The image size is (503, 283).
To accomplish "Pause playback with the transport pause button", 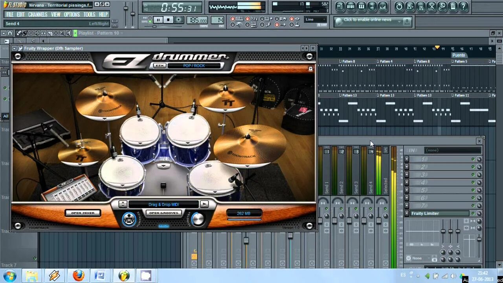I will 158,20.
